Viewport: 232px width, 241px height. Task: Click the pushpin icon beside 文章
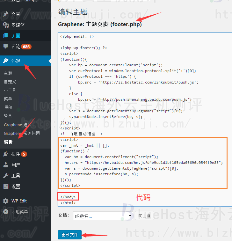tap(6, 14)
